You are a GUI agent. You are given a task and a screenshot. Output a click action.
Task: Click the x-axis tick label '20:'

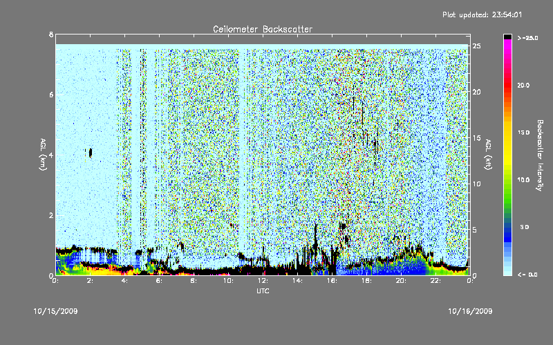[401, 281]
